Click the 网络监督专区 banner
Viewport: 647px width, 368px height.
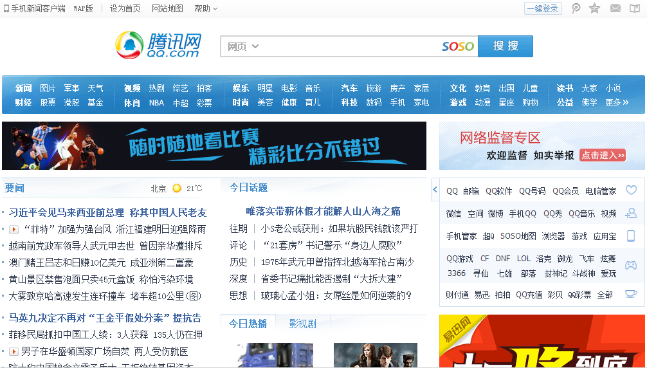pyautogui.click(x=542, y=145)
